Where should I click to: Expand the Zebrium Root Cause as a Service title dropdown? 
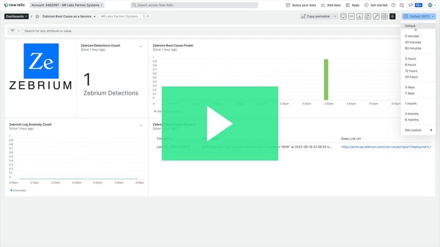click(x=94, y=16)
